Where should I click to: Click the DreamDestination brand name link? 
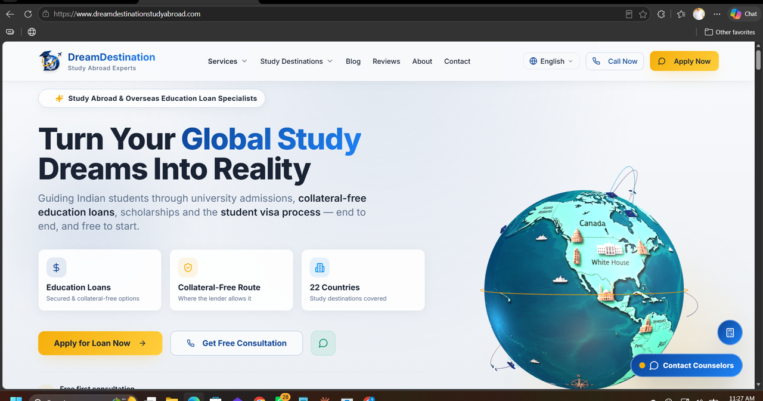click(x=111, y=57)
